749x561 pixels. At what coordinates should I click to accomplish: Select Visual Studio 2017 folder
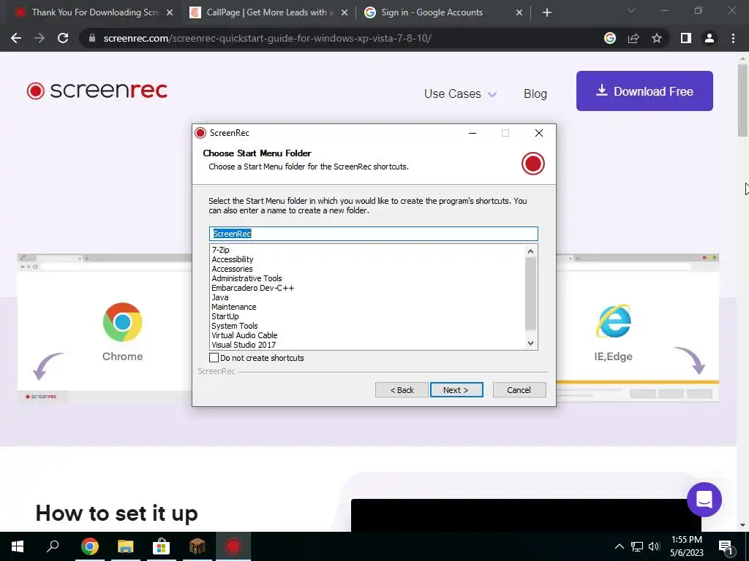click(244, 345)
